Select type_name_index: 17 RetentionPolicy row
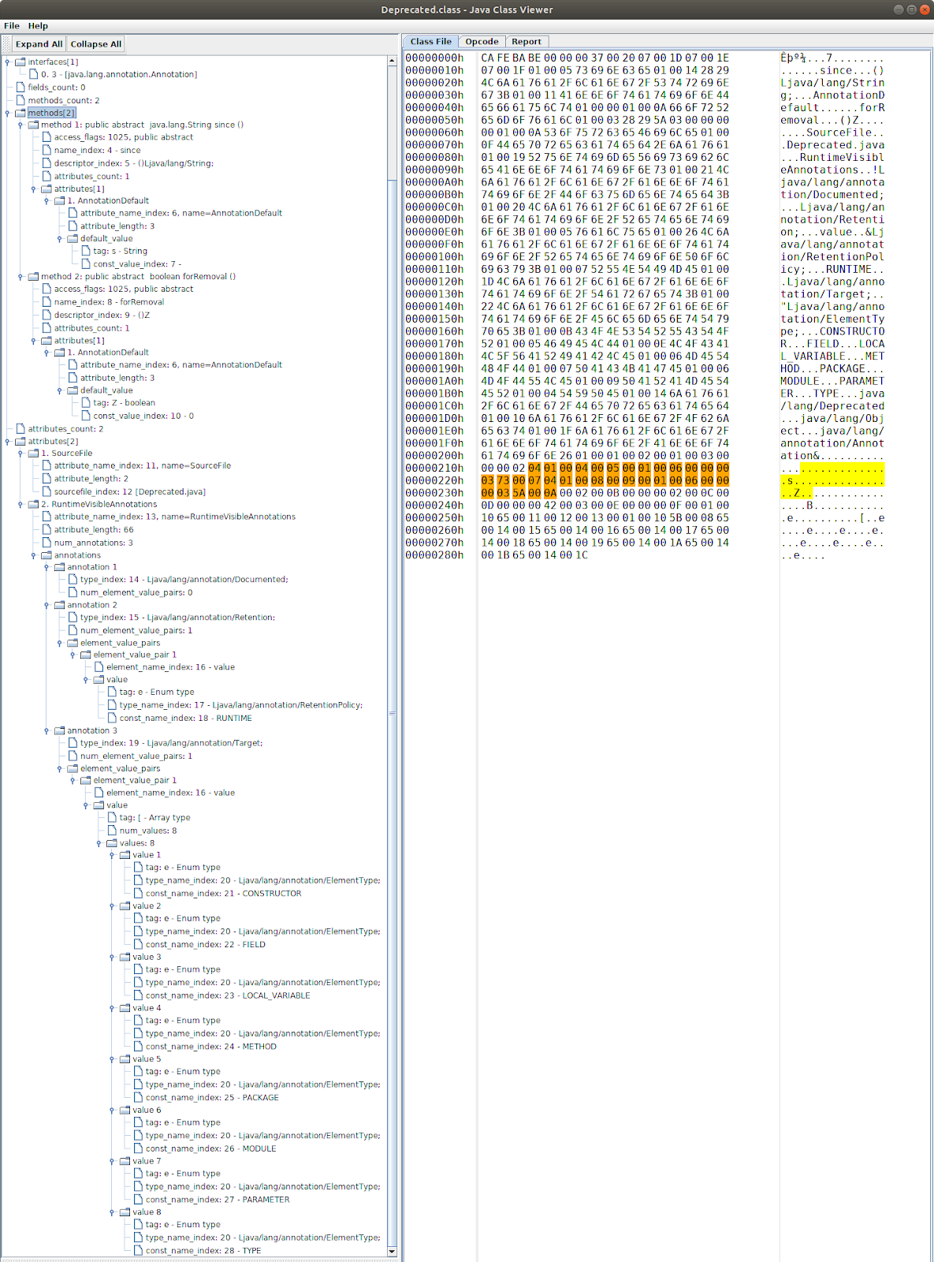This screenshot has height=1262, width=934. [x=241, y=705]
